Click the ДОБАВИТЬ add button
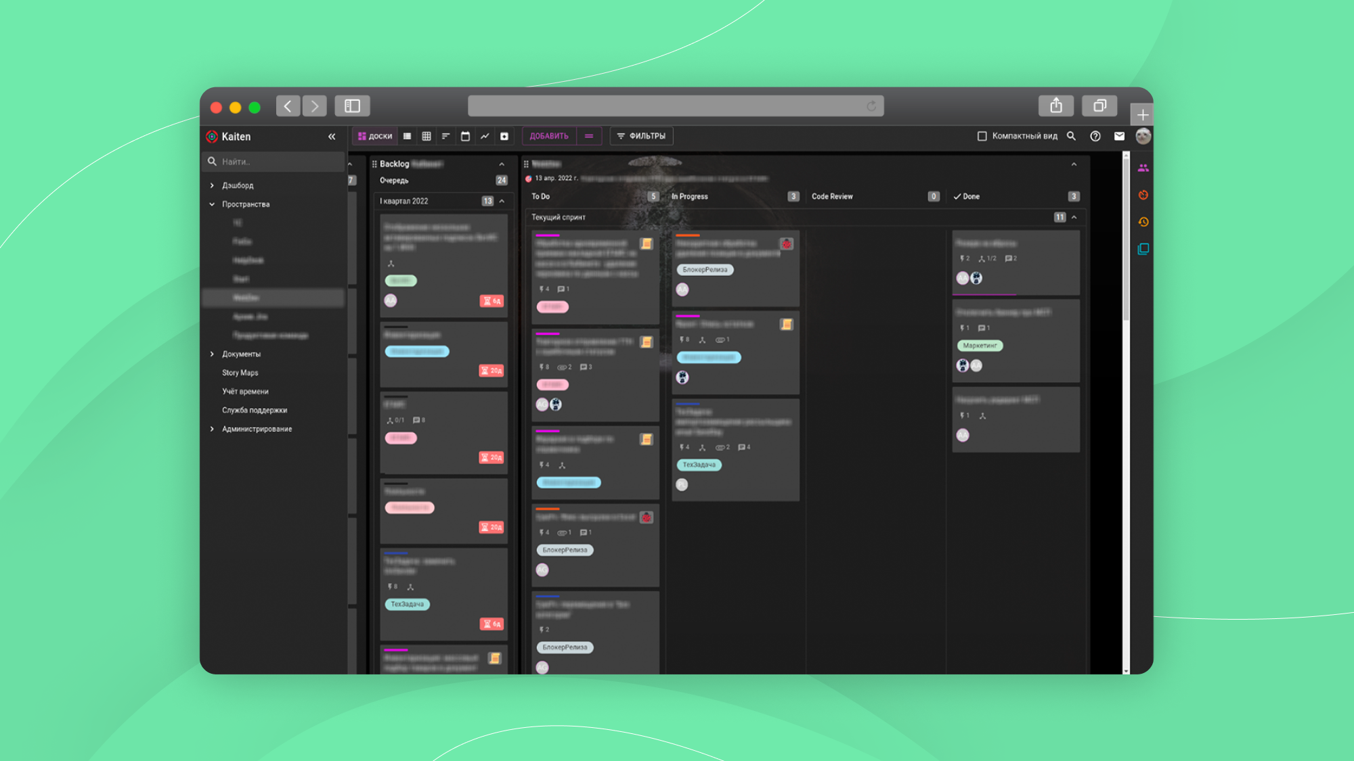Image resolution: width=1354 pixels, height=761 pixels. tap(550, 136)
